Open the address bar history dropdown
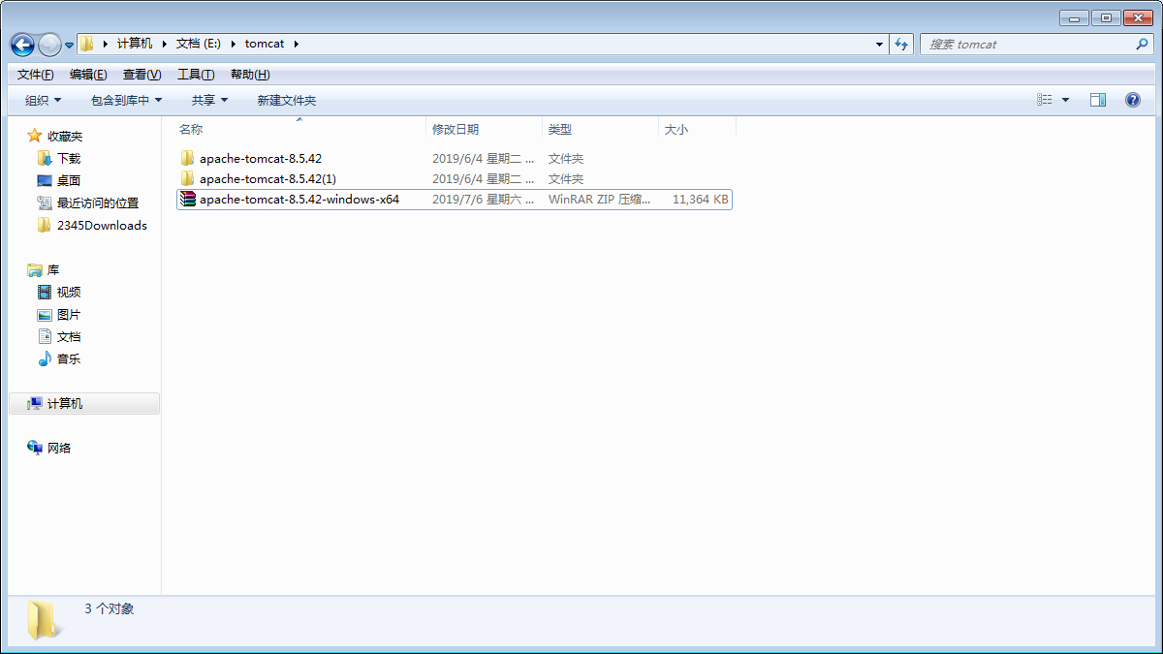 coord(879,45)
